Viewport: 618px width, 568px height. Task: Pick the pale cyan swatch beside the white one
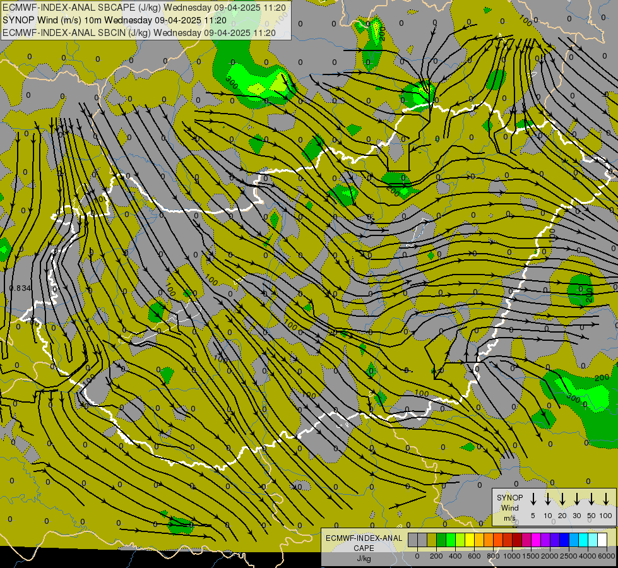click(593, 540)
